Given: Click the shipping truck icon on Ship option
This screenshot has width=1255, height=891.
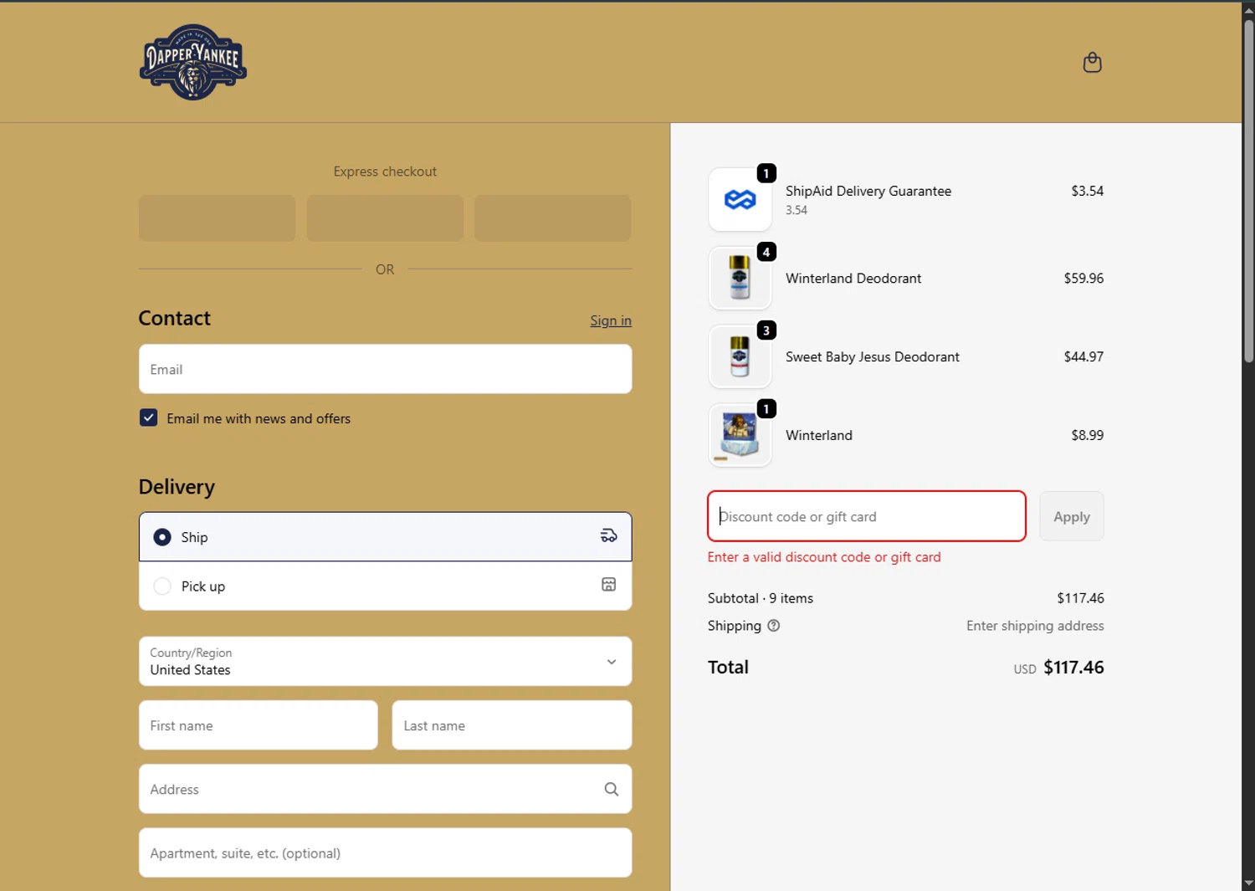Looking at the screenshot, I should tap(609, 536).
